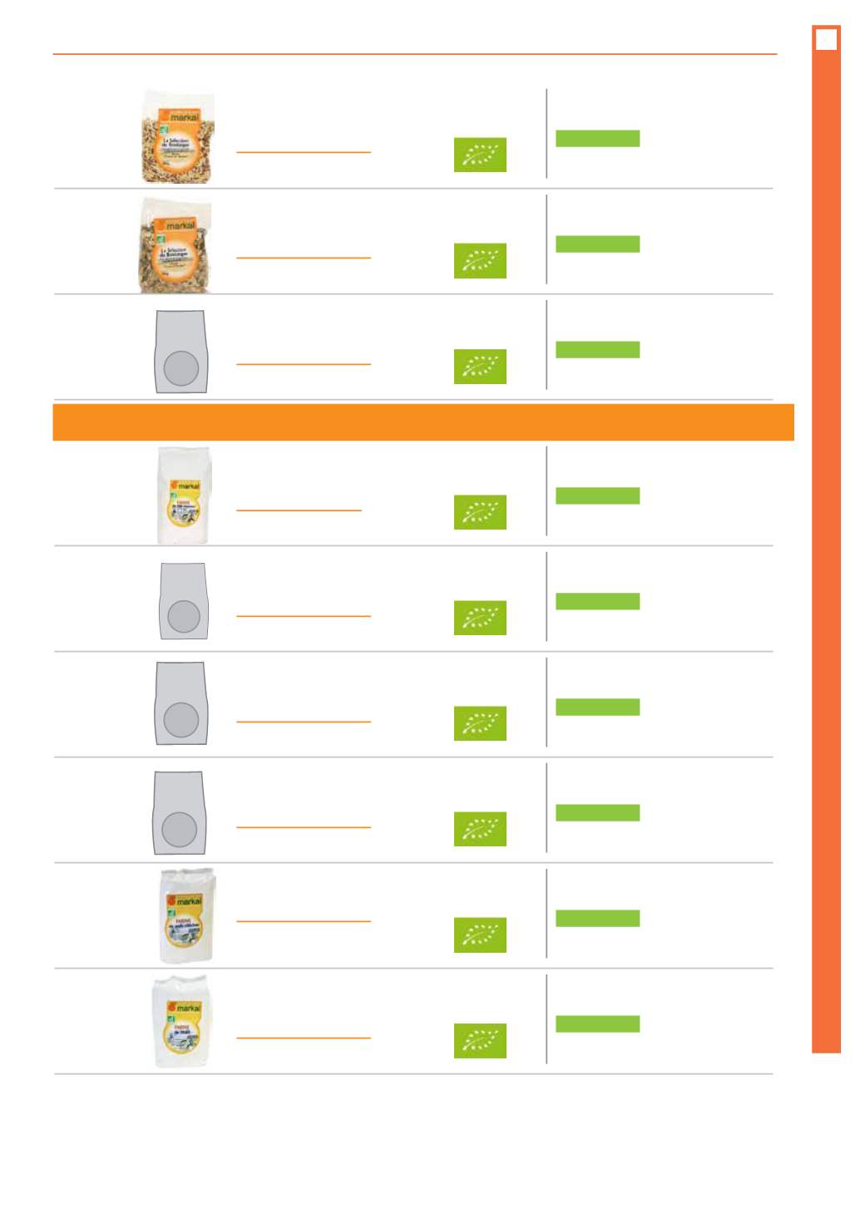Click the green bar in the last product row
This screenshot has height=1223, width=865.
coord(597,1023)
